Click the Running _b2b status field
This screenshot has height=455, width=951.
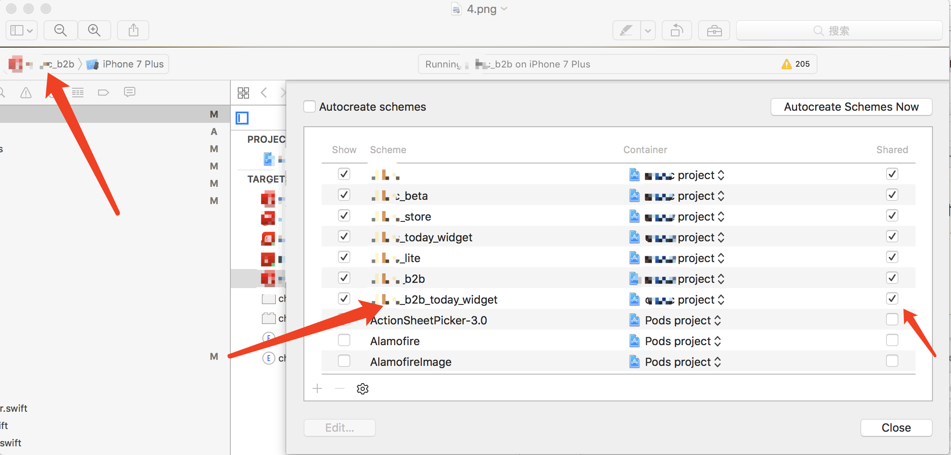coord(617,64)
